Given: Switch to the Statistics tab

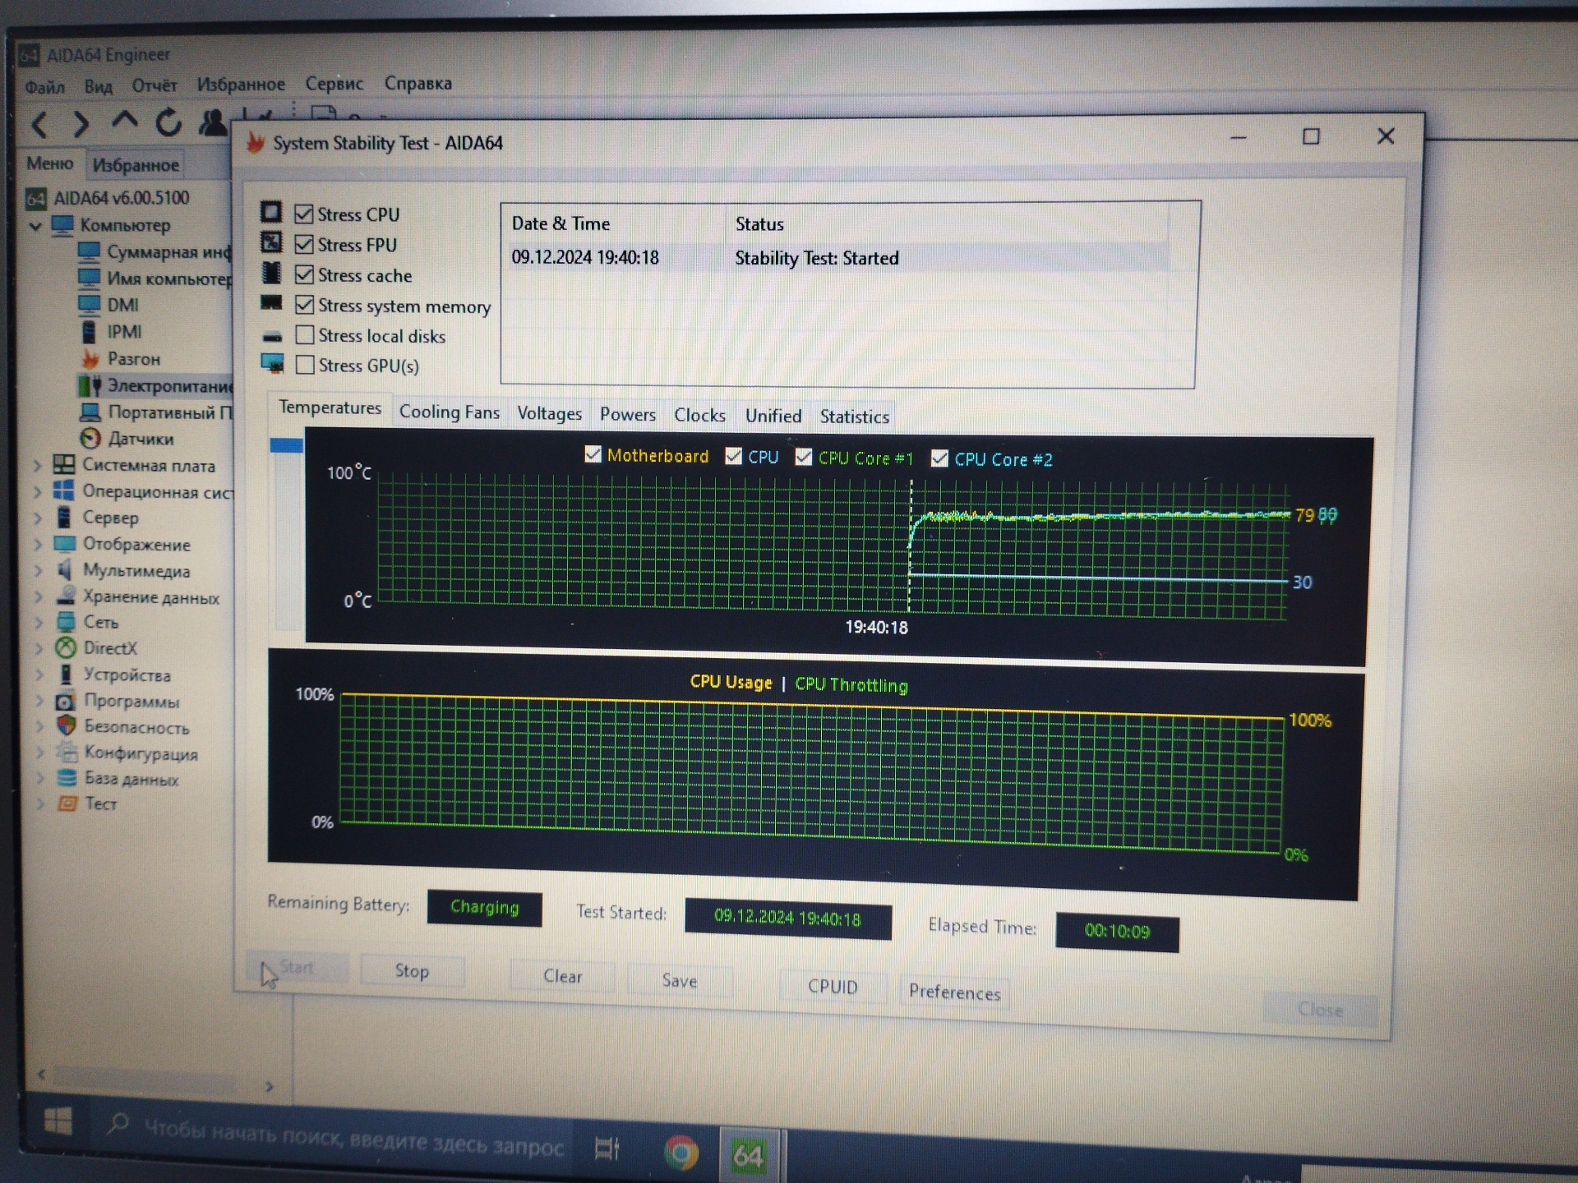Looking at the screenshot, I should (x=854, y=417).
